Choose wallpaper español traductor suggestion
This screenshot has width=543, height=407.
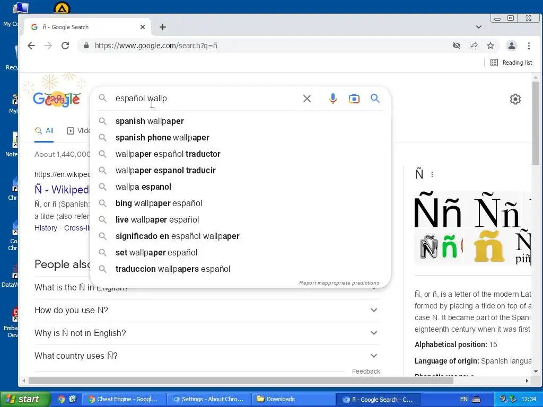(240, 154)
